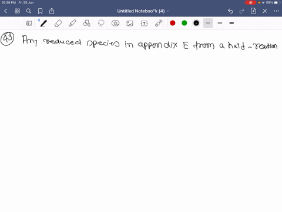Image resolution: width=282 pixels, height=212 pixels.
Task: Choose the red pen color
Action: click(173, 23)
